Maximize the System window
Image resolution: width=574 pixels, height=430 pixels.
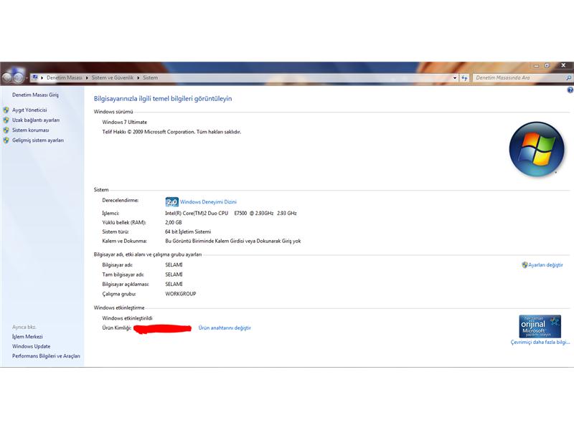547,66
